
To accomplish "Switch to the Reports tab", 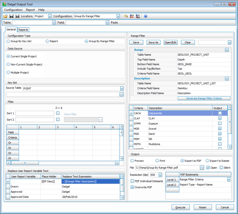I will pyautogui.click(x=23, y=30).
